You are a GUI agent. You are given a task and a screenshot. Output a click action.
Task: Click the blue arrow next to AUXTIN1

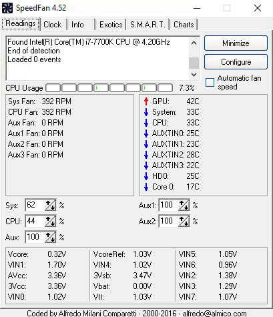pyautogui.click(x=146, y=144)
